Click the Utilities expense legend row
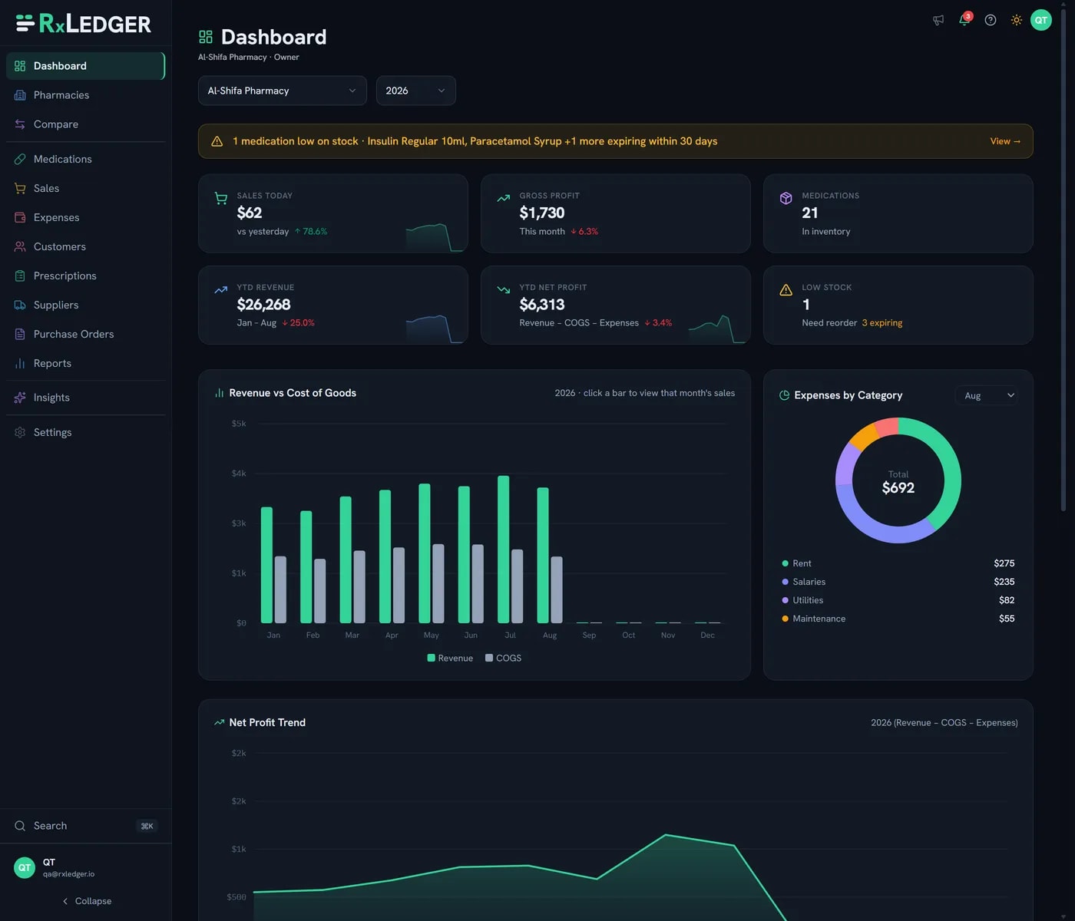Image resolution: width=1075 pixels, height=921 pixels. click(x=898, y=600)
